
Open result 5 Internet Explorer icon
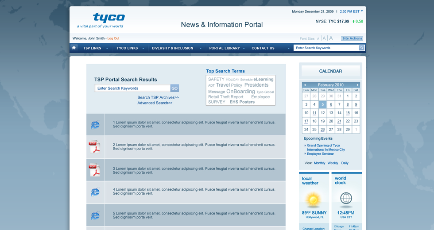[x=95, y=215]
